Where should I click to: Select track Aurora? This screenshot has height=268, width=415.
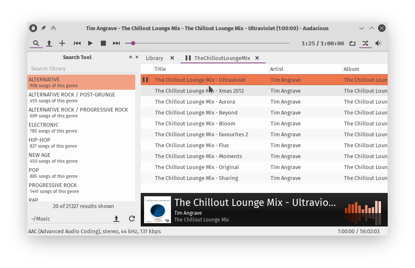264,102
